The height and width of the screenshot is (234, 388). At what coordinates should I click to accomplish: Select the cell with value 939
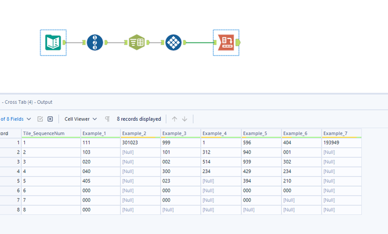[x=261, y=162]
